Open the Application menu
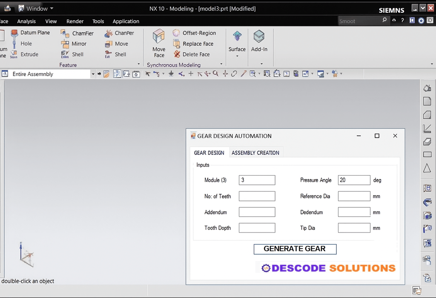The height and width of the screenshot is (298, 436). tap(126, 21)
